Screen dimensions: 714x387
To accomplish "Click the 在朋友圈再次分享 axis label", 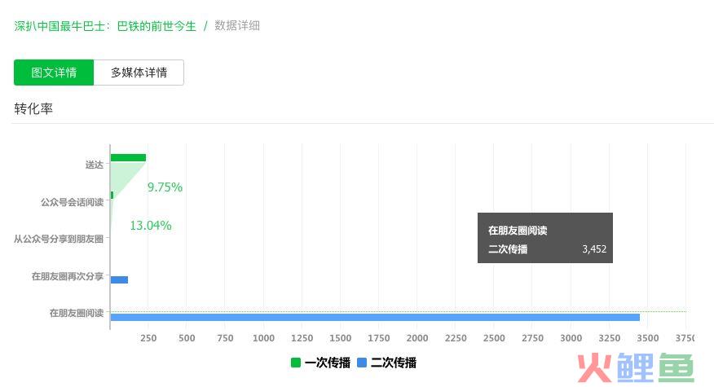I will pos(68,276).
